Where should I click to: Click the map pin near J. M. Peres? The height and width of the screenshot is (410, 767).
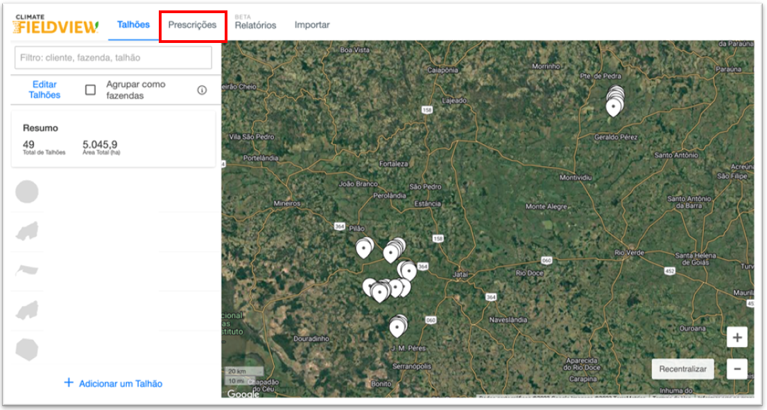point(397,326)
